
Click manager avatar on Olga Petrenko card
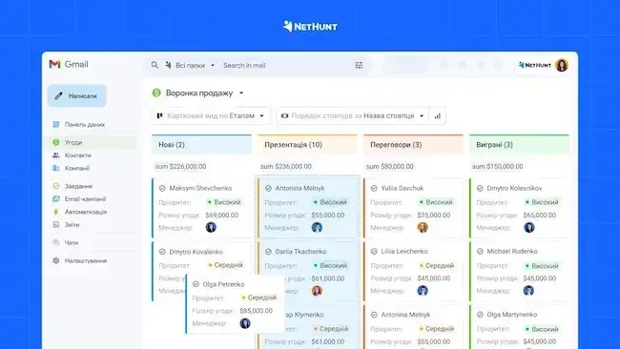pos(245,323)
